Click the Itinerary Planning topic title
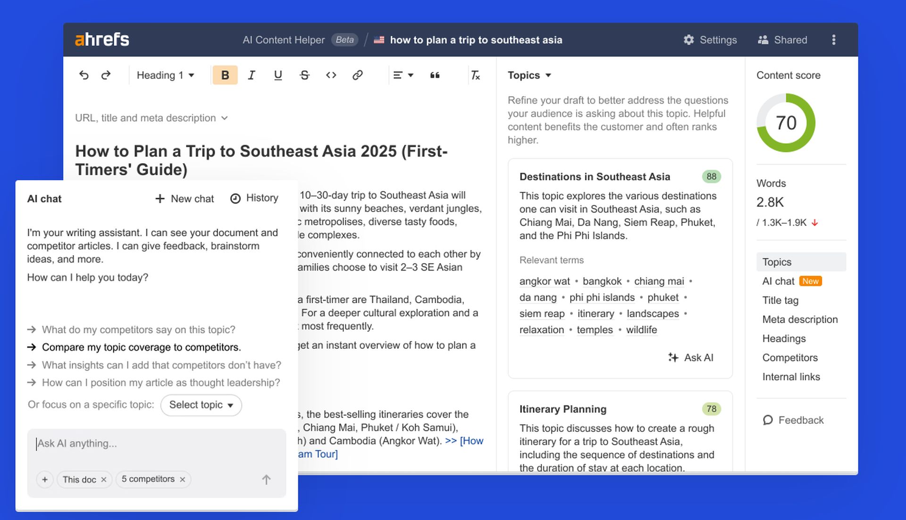This screenshot has height=520, width=906. coord(563,409)
